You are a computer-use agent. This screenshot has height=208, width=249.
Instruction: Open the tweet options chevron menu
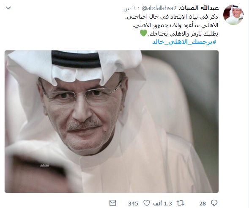point(8,8)
